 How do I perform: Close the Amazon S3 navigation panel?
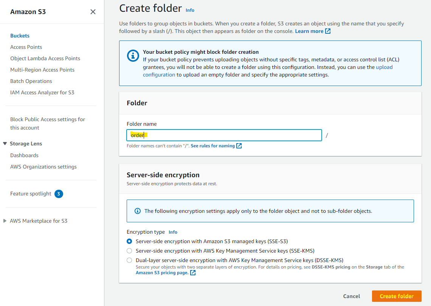pyautogui.click(x=93, y=12)
